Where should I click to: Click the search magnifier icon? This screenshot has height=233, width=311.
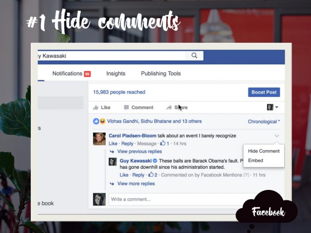pyautogui.click(x=195, y=55)
